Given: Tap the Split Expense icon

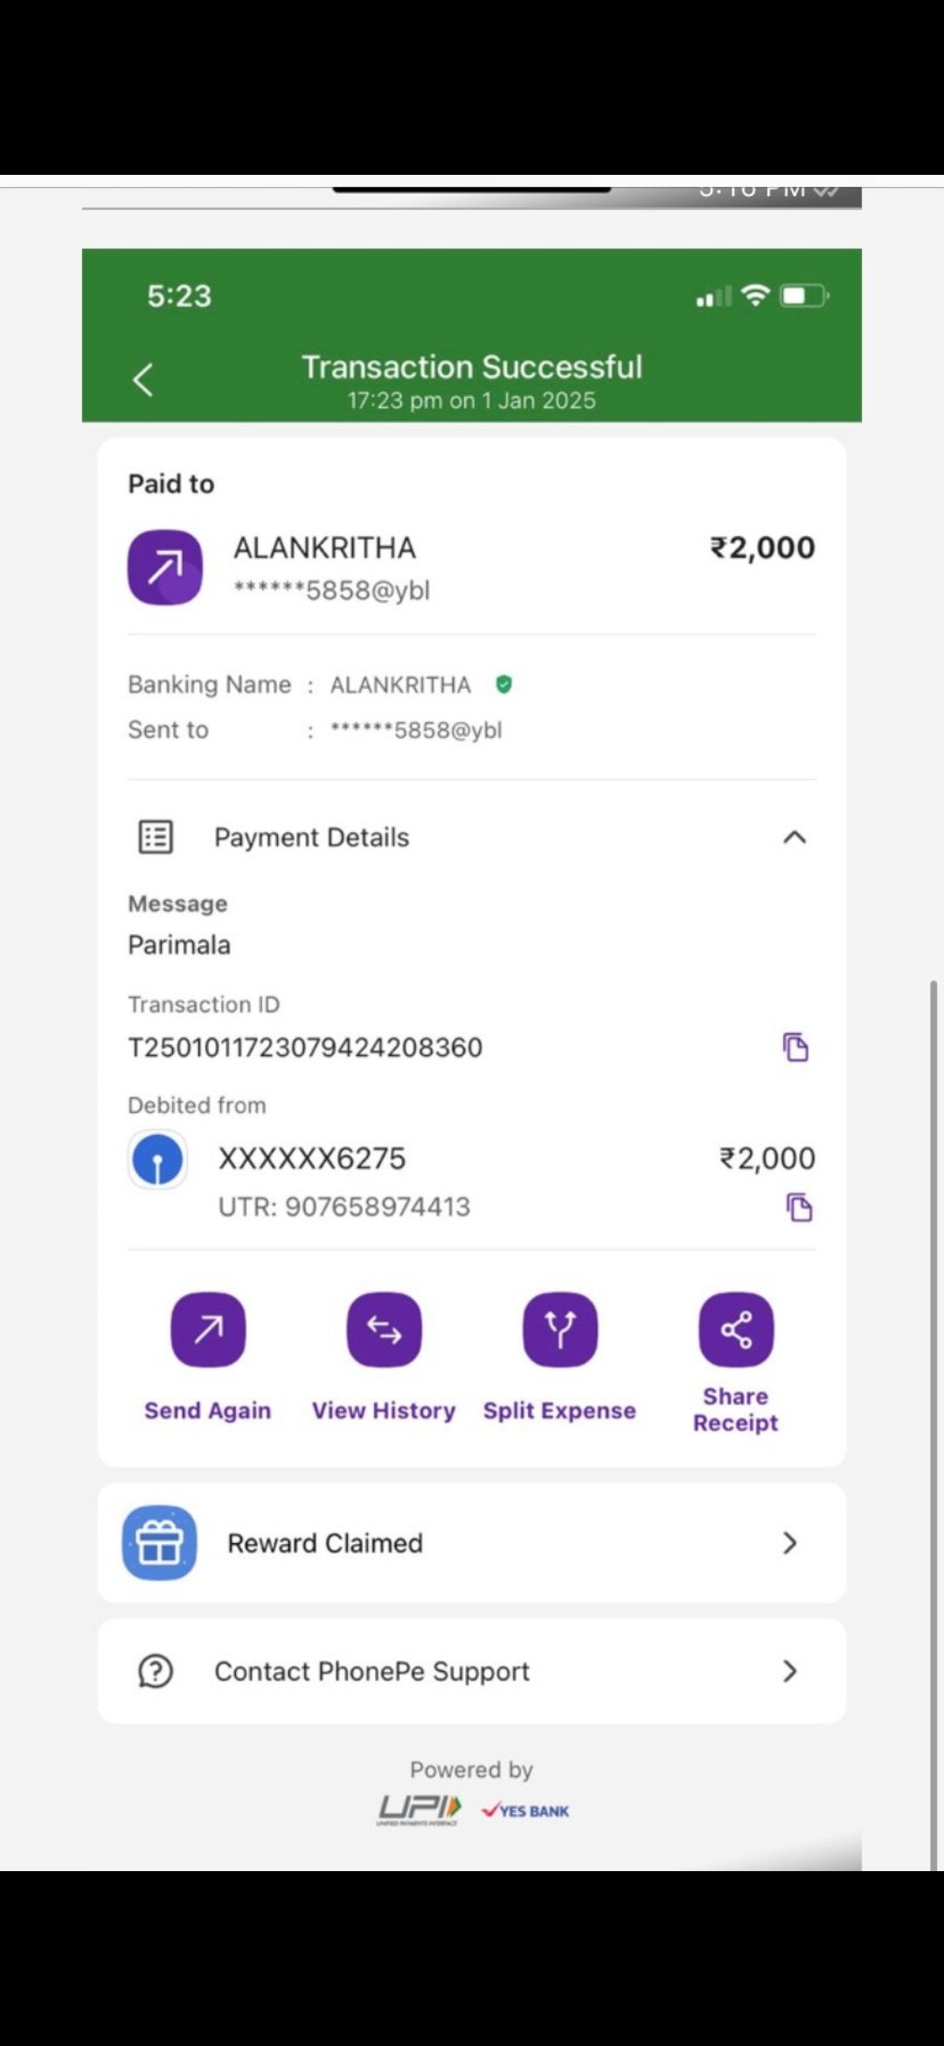Looking at the screenshot, I should [560, 1329].
